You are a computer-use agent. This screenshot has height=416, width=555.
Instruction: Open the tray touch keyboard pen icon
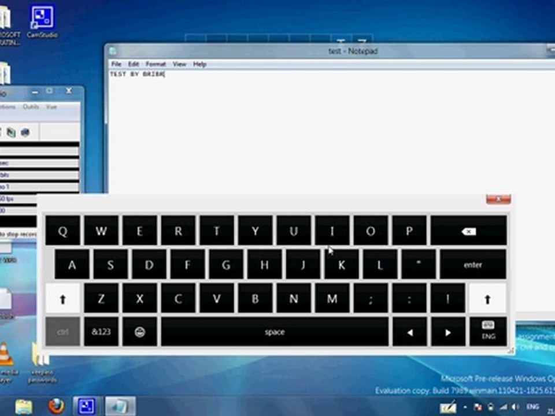tap(448, 407)
